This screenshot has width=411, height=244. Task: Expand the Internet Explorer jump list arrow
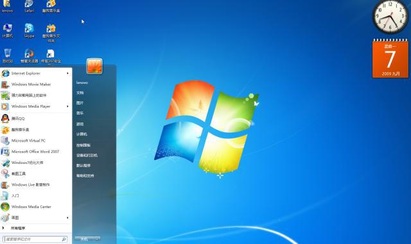click(67, 74)
